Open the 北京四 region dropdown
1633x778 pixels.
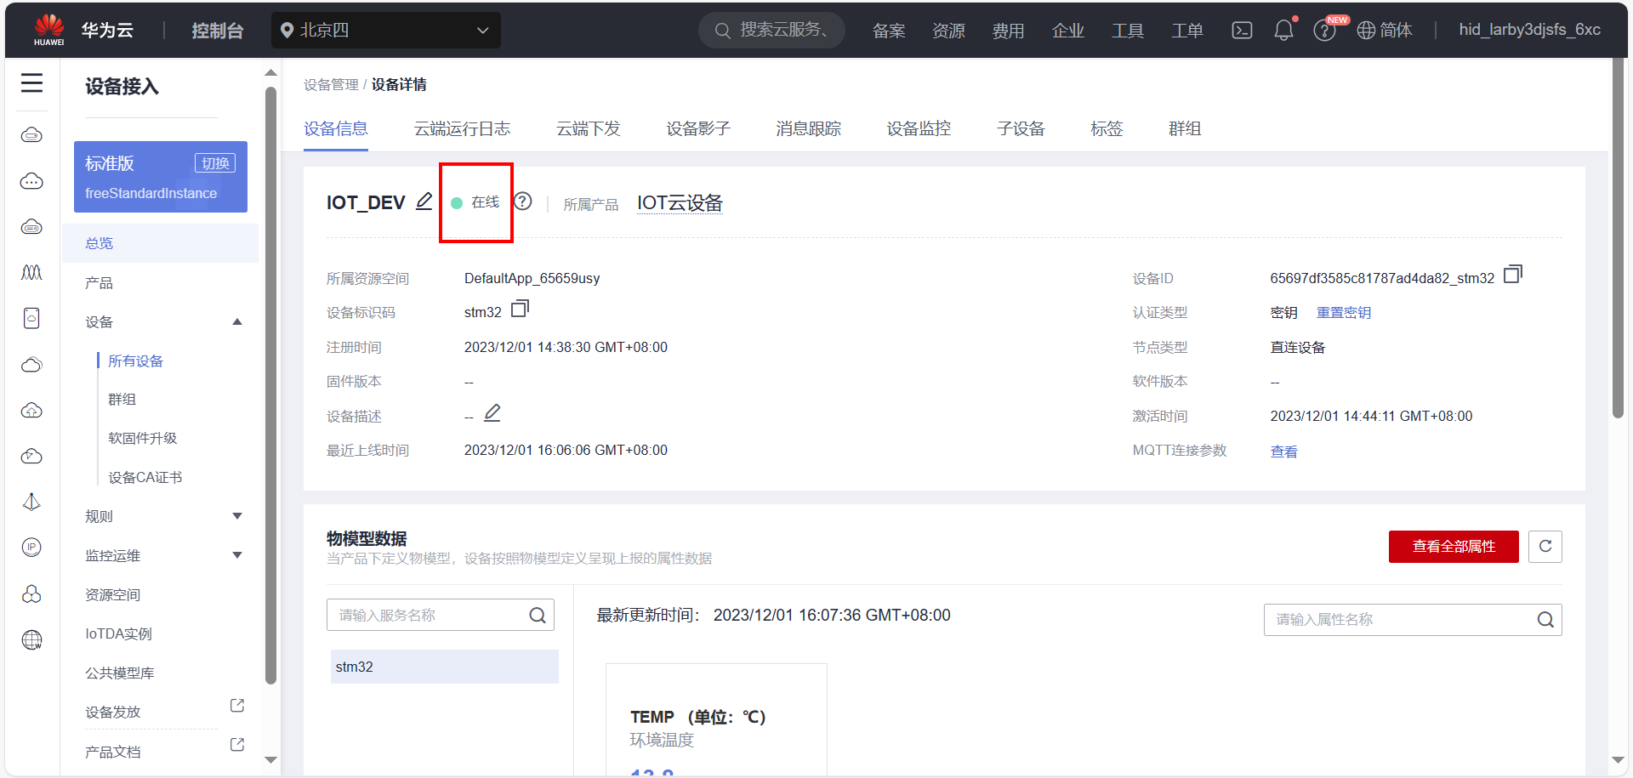click(x=386, y=30)
